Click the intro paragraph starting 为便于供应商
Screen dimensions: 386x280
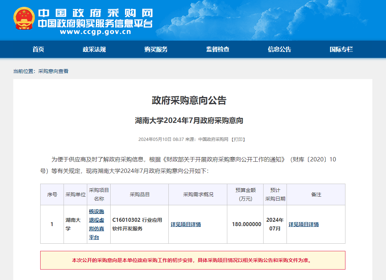pyautogui.click(x=188, y=165)
